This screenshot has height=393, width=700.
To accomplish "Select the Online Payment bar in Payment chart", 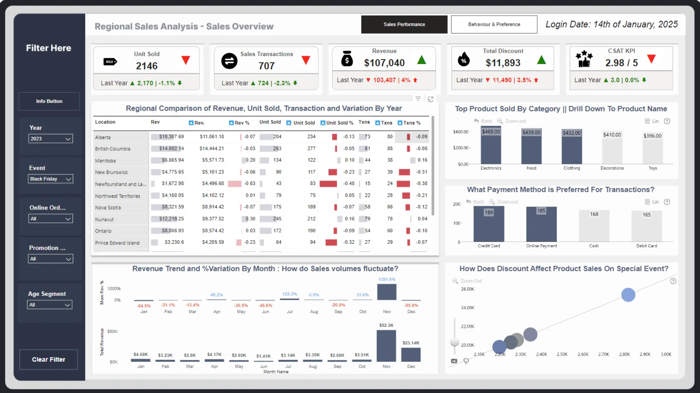I will coord(541,224).
